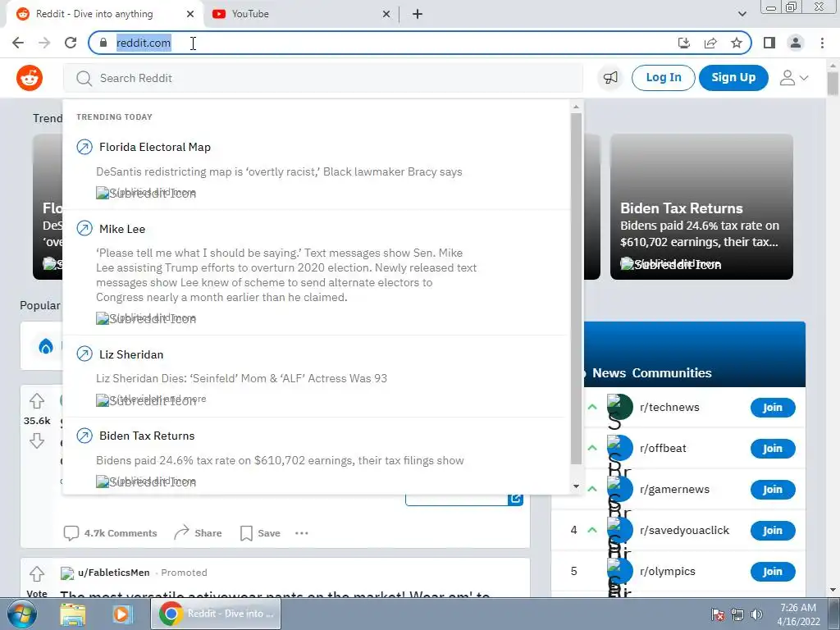The height and width of the screenshot is (630, 840).
Task: Close the YouTube tab
Action: click(386, 15)
